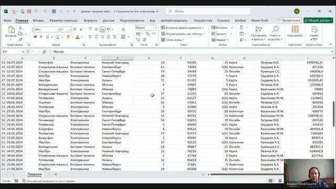Click Create a PDF button
Image resolution: width=336 pixels, height=189 pixels.
314,33
